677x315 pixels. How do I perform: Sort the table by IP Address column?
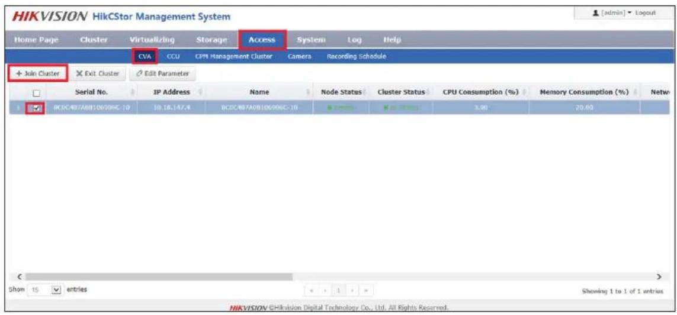tap(171, 92)
